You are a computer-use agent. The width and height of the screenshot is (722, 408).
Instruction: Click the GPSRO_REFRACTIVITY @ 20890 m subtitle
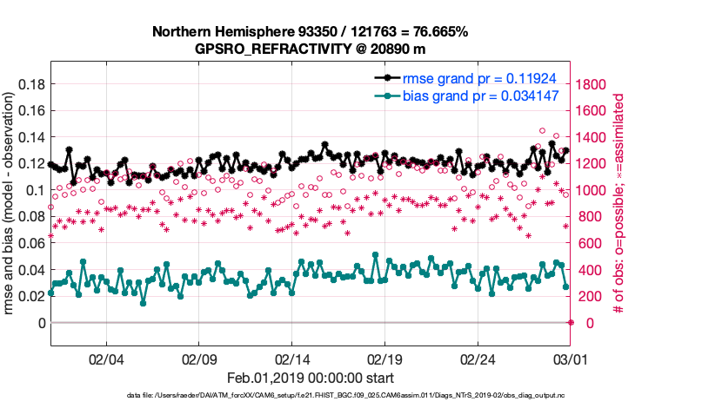311,49
